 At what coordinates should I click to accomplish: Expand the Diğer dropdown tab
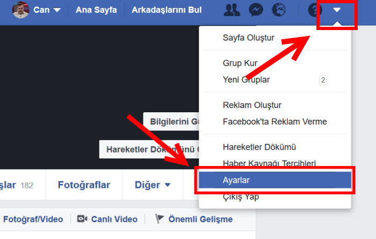tap(153, 185)
